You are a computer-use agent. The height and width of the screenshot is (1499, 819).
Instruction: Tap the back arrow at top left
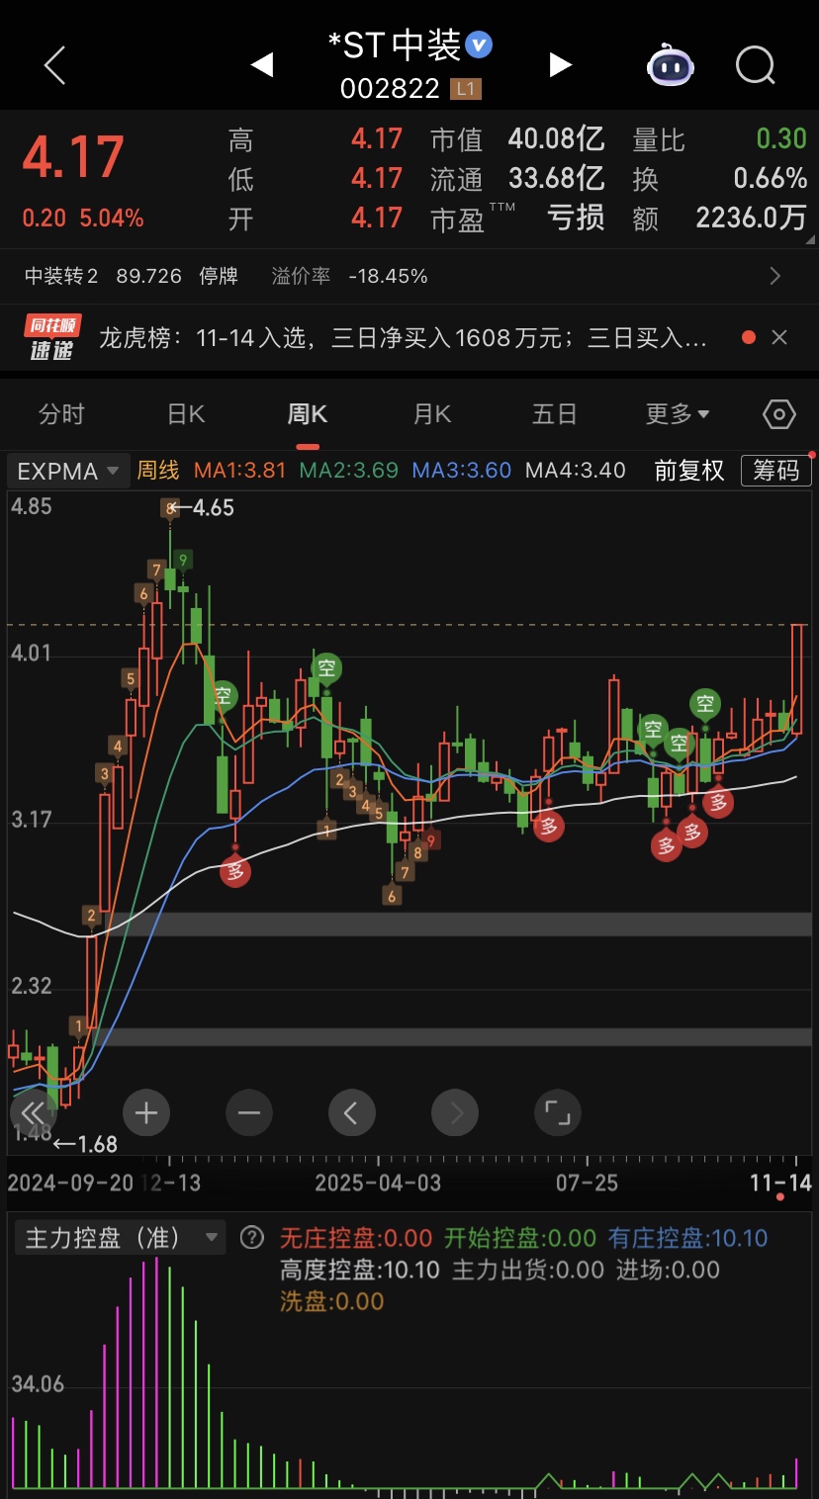pos(55,65)
